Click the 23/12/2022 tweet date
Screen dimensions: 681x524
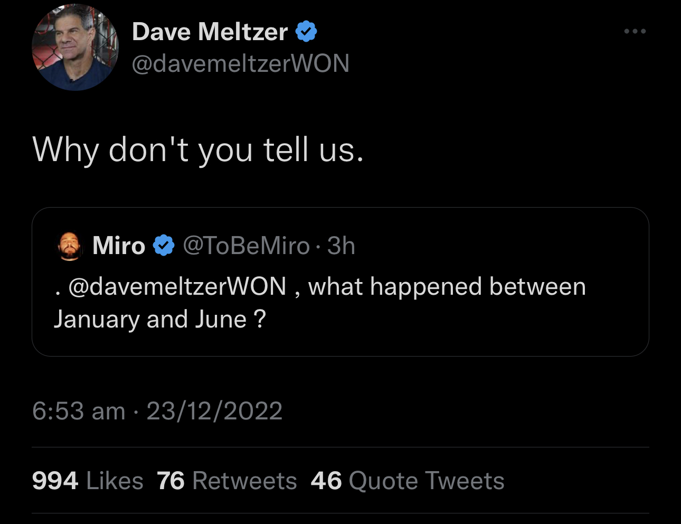[x=214, y=411]
